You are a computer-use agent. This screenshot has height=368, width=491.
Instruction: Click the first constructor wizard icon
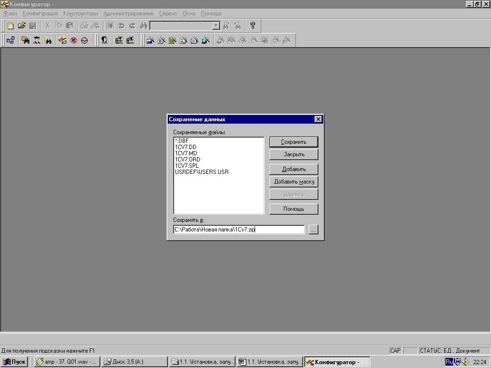pos(150,40)
